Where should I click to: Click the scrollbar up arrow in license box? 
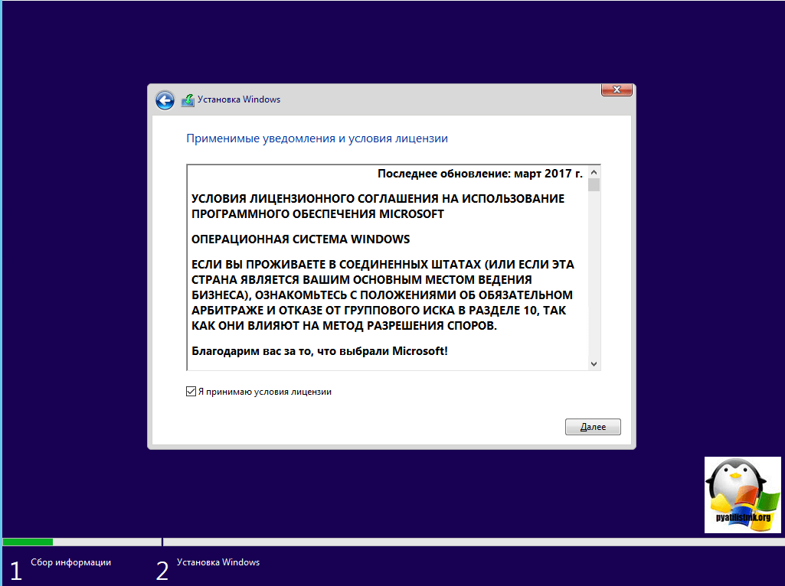tap(594, 172)
